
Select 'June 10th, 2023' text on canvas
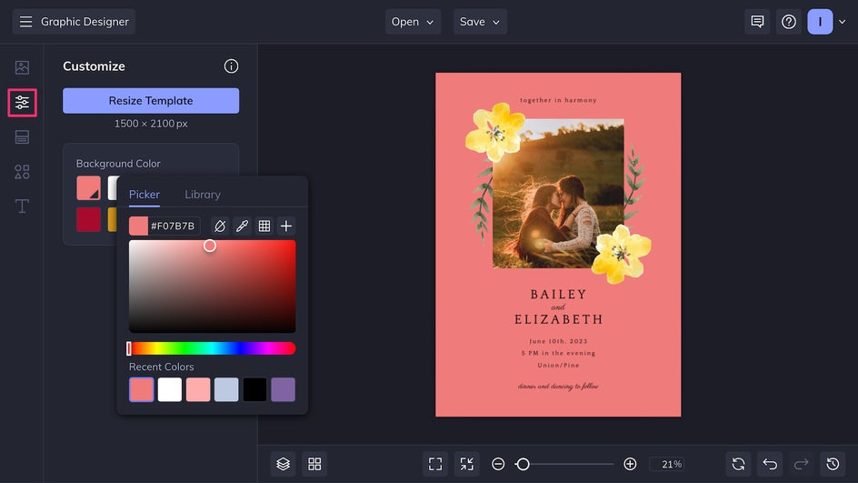(x=558, y=341)
